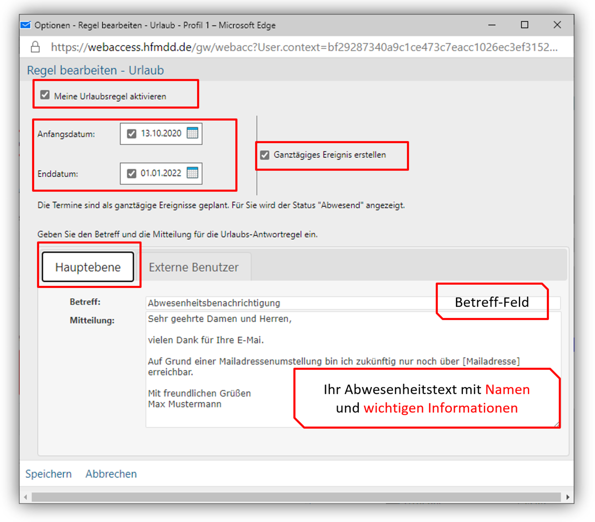The width and height of the screenshot is (595, 522).
Task: Switch to the Externe Benutzer tab
Action: (194, 267)
